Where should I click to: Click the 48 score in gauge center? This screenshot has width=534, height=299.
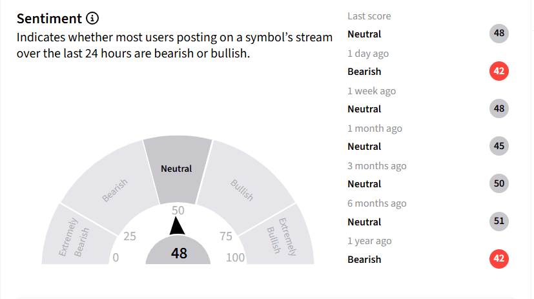pyautogui.click(x=178, y=253)
